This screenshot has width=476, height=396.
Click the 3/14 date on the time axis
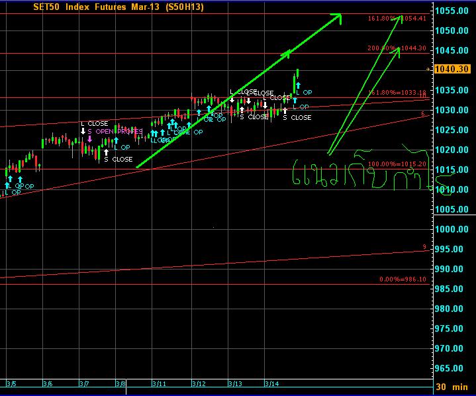tap(271, 383)
